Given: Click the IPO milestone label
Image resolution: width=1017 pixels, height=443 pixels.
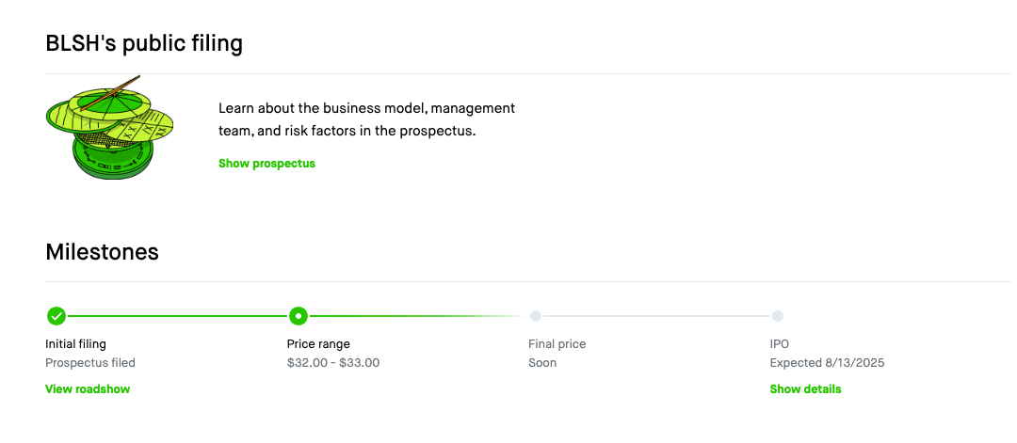Looking at the screenshot, I should (780, 344).
